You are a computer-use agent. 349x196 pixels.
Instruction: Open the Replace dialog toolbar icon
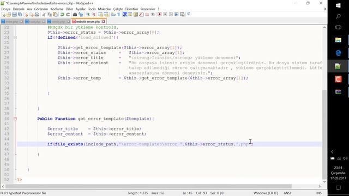81,15
